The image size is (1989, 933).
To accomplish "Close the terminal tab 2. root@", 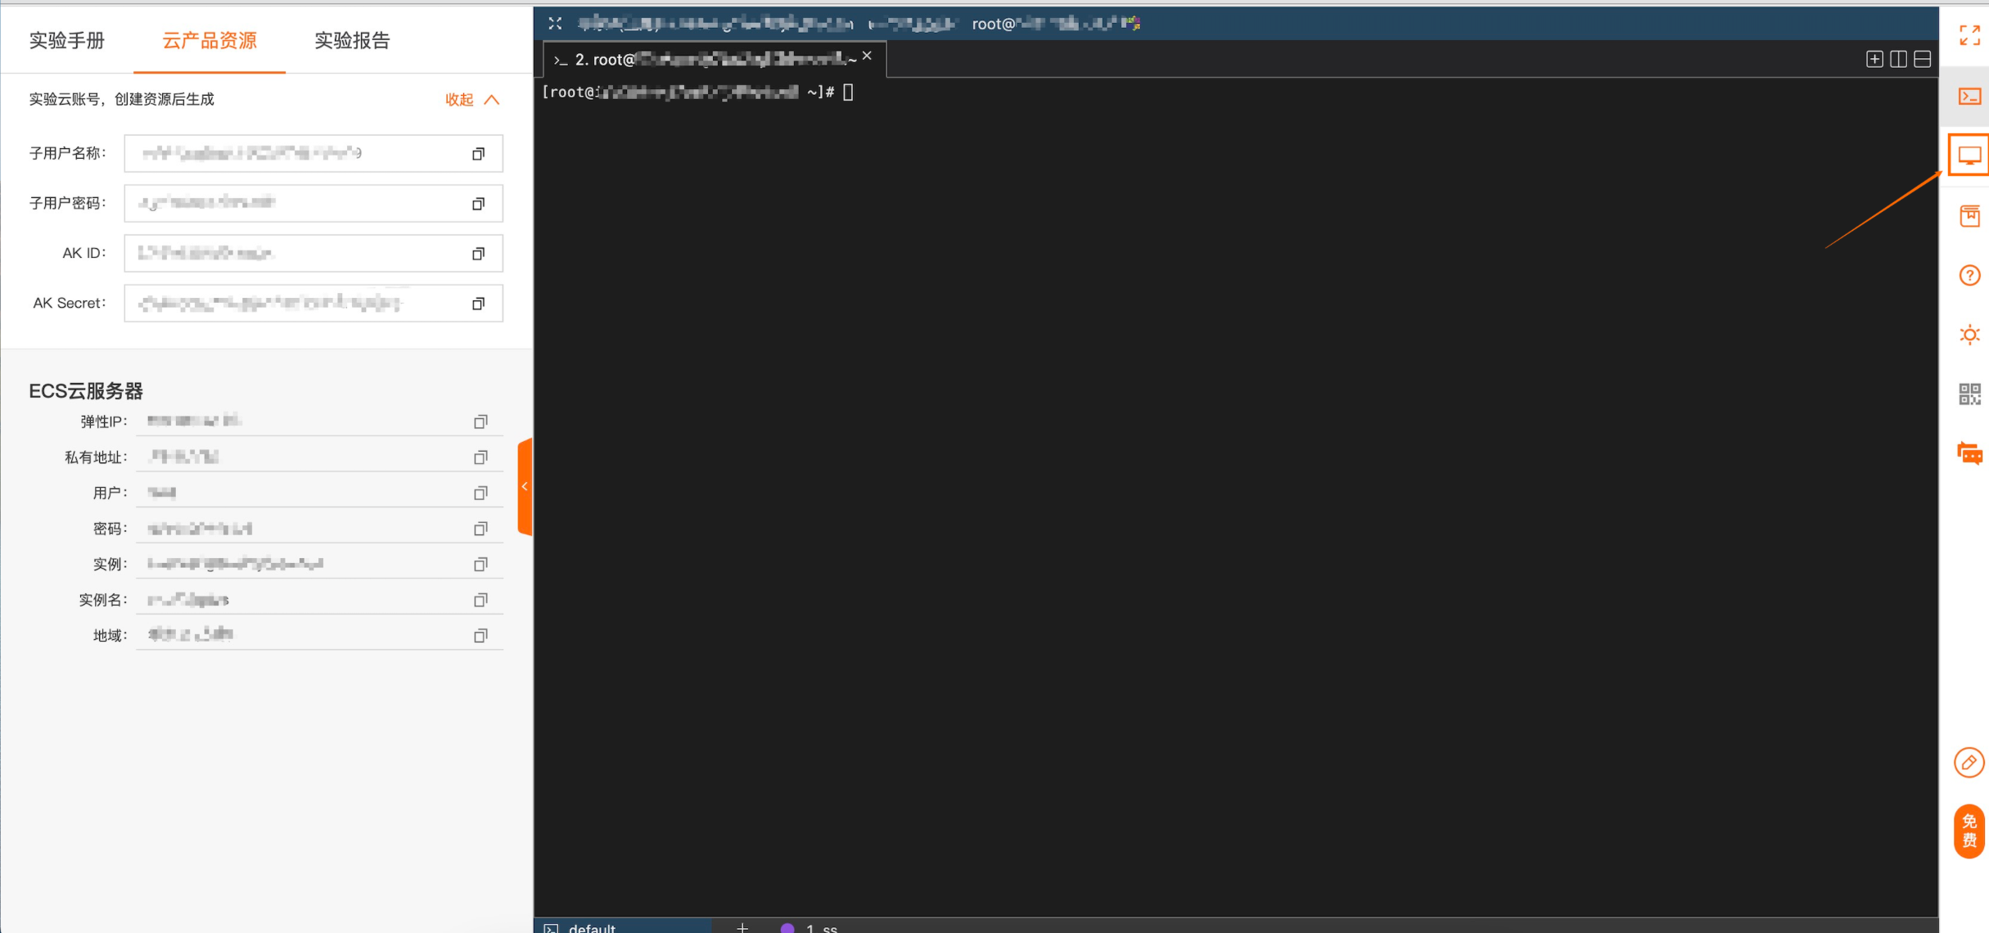I will [x=868, y=56].
